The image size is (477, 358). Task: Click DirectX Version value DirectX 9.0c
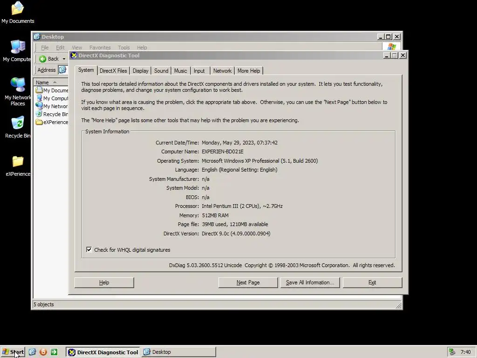point(236,234)
